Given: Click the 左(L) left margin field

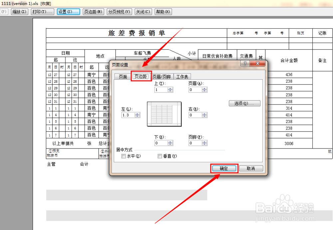Looking at the screenshot, I should point(128,115).
